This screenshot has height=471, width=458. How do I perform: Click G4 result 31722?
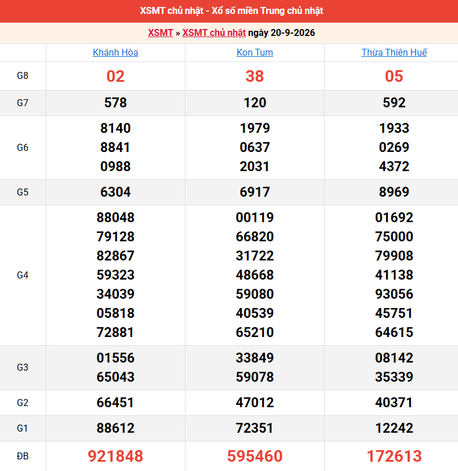255,256
